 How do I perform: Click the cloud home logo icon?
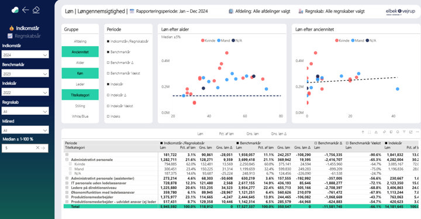click(15, 10)
